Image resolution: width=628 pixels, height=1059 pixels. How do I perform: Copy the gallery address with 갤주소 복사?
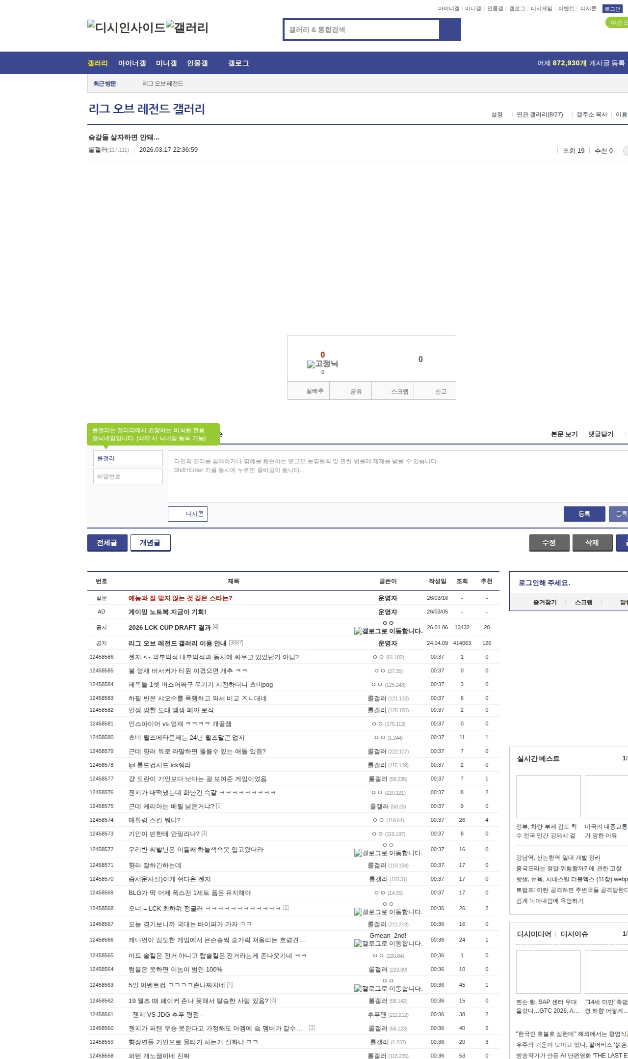click(592, 114)
